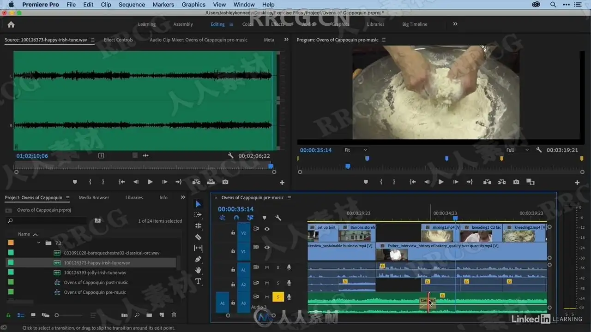
Task: Switch to the Media Browser tab
Action: click(94, 197)
